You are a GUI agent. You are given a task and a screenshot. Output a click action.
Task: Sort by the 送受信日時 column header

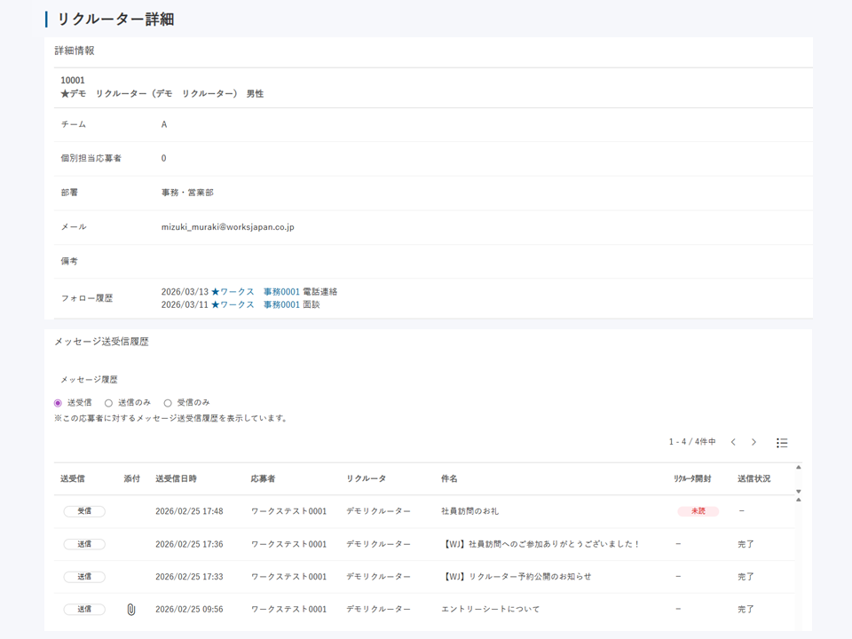click(177, 478)
